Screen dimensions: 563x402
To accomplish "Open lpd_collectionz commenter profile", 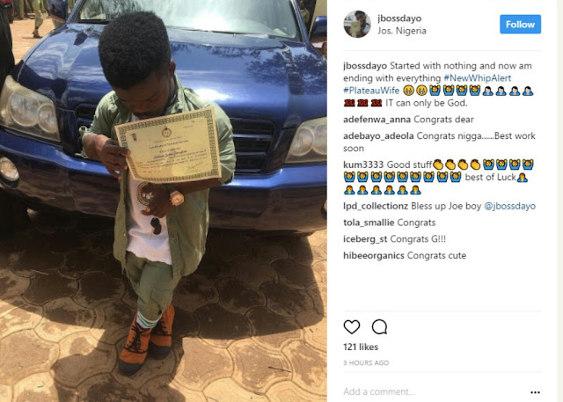I will coord(376,206).
